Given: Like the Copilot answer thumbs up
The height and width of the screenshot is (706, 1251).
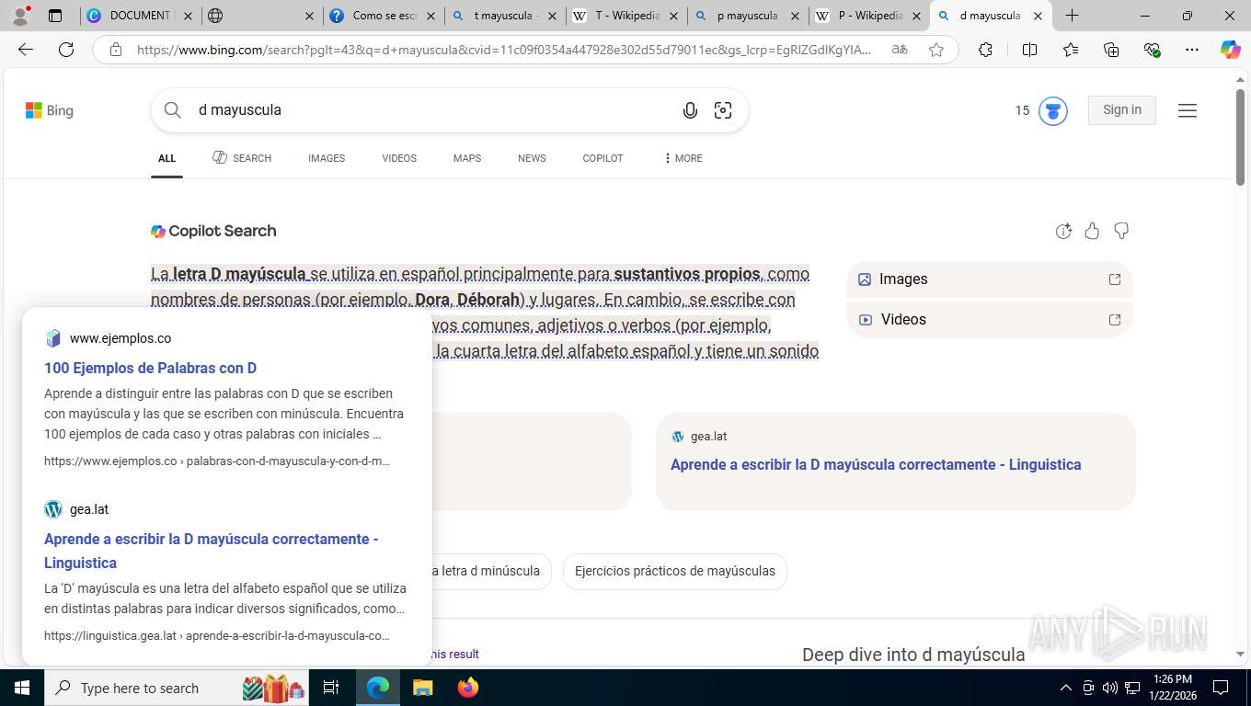Looking at the screenshot, I should [x=1092, y=231].
